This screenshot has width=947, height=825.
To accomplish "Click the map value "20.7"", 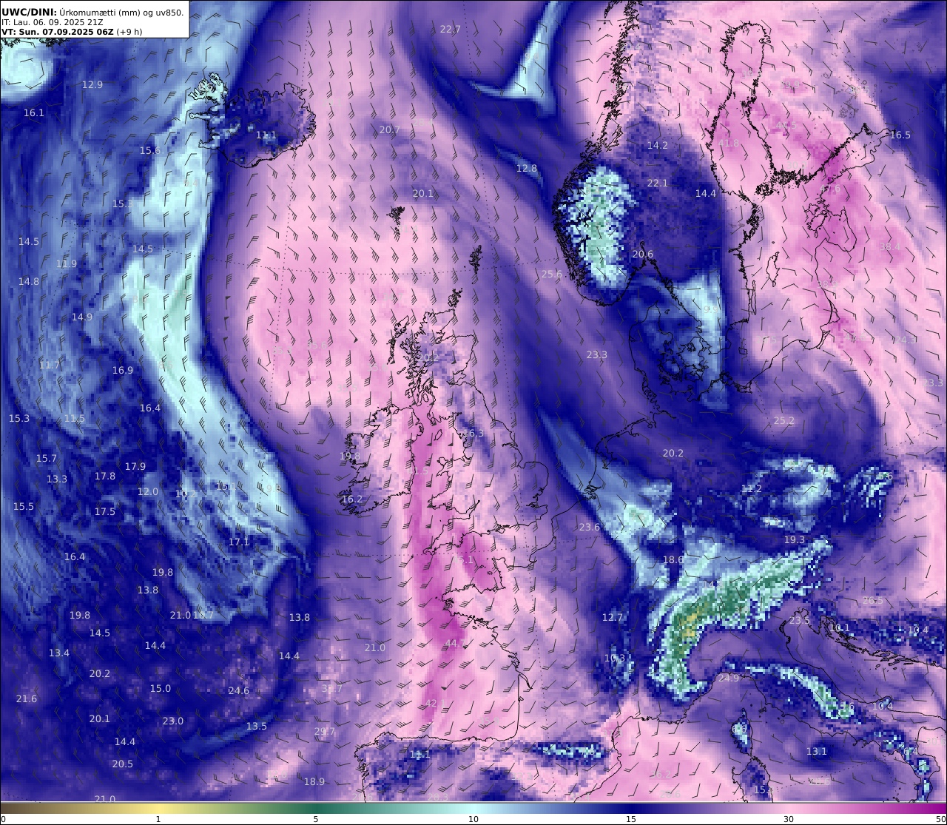I will point(390,130).
